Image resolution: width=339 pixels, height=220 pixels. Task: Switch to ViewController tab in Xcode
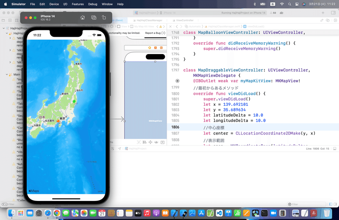[x=183, y=20]
